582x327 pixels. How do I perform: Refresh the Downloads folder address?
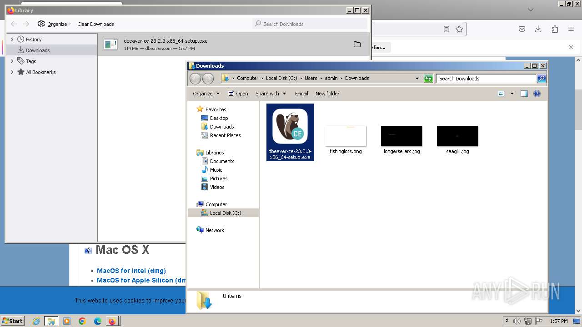pos(428,79)
